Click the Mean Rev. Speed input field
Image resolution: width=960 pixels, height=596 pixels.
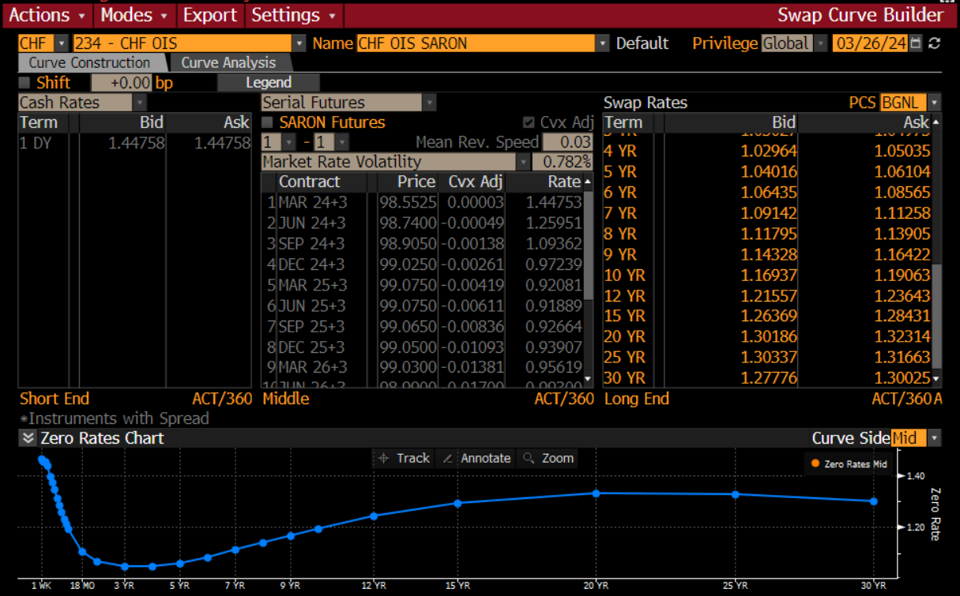(567, 142)
